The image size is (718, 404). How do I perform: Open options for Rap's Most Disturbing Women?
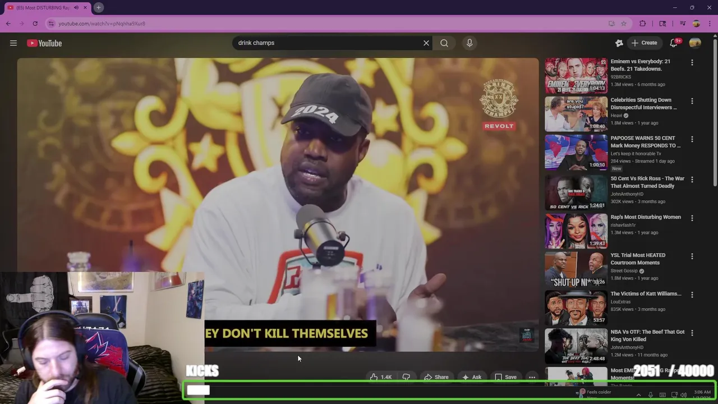pos(692,218)
